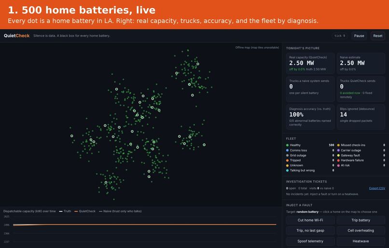Viewport: 389px width, 248px height.
Task: Click At risk pink legend dot
Action: [x=338, y=165]
